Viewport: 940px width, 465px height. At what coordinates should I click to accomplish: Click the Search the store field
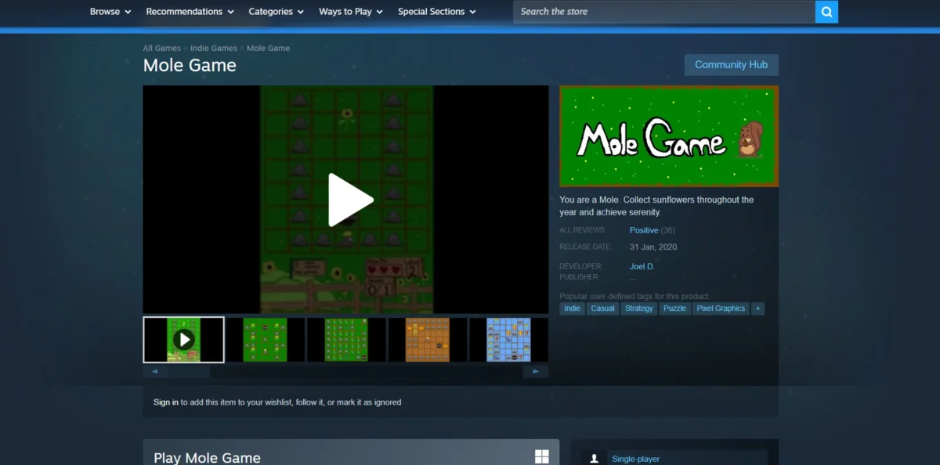point(664,12)
